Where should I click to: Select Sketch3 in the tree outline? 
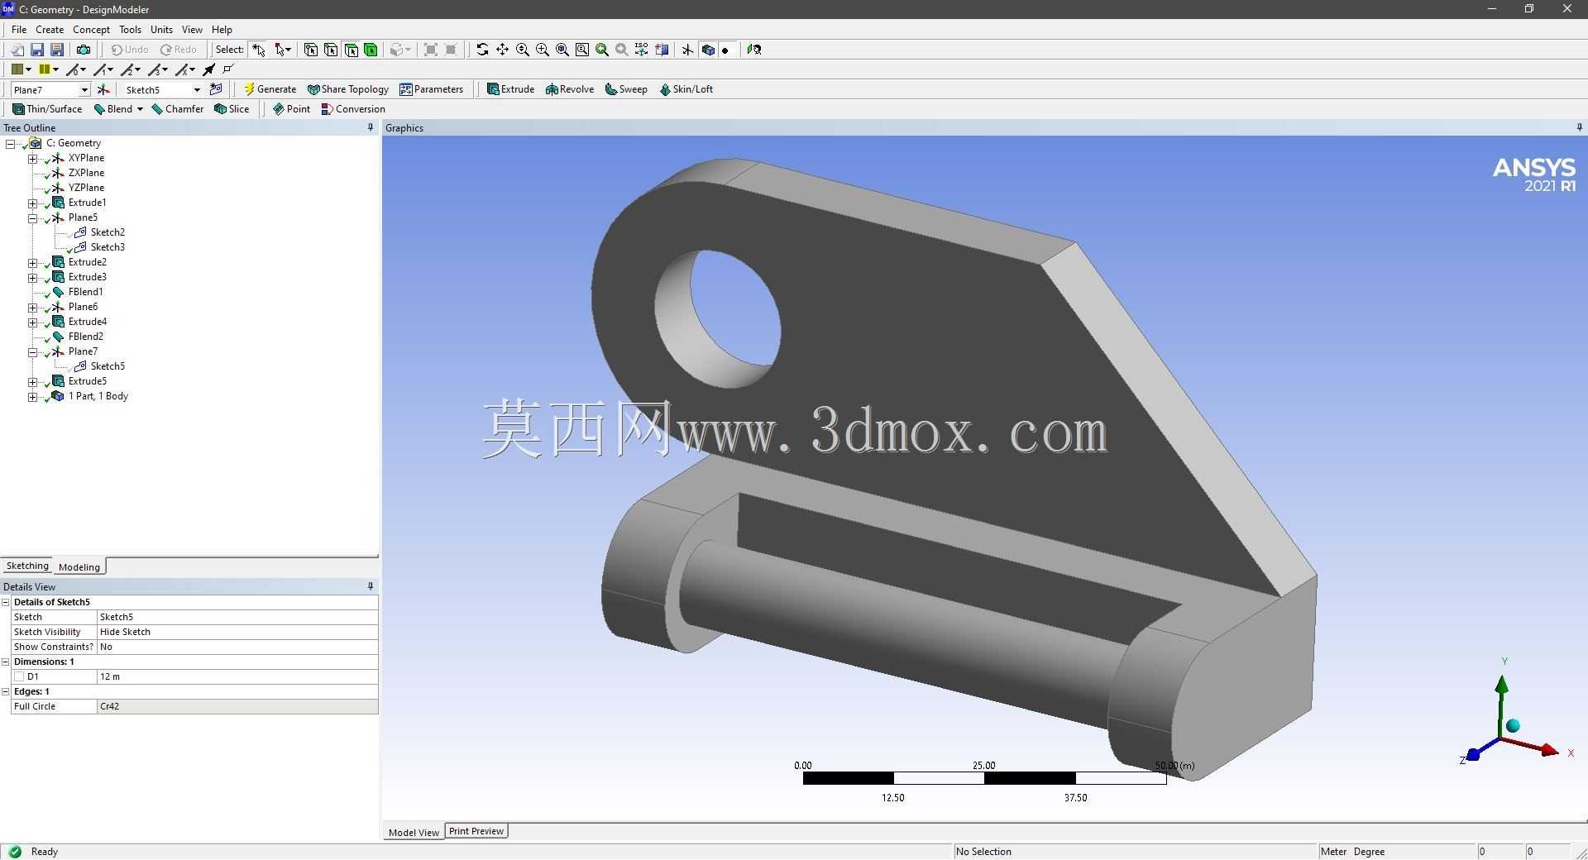pyautogui.click(x=108, y=247)
